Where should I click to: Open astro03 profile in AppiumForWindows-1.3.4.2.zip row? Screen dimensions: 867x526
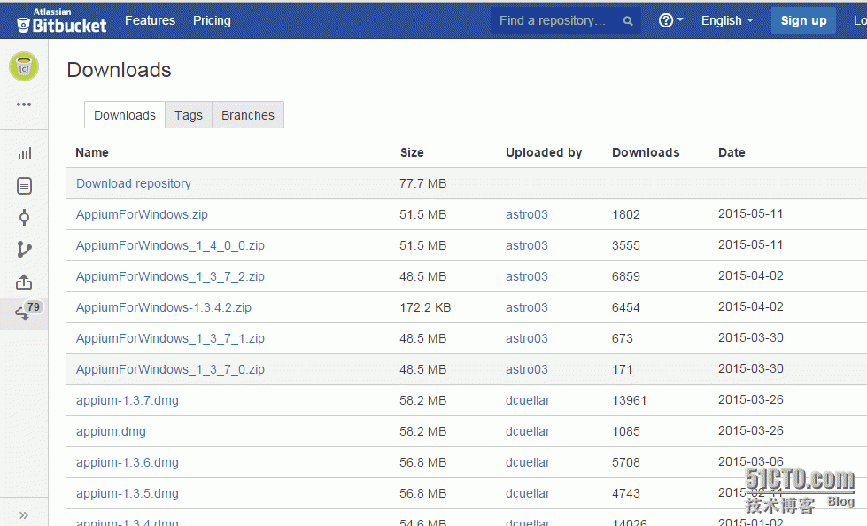tap(526, 307)
